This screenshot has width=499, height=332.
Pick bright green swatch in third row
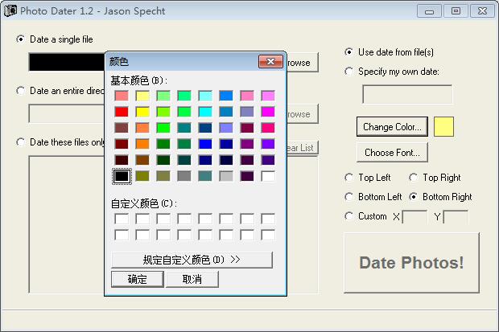(x=163, y=128)
